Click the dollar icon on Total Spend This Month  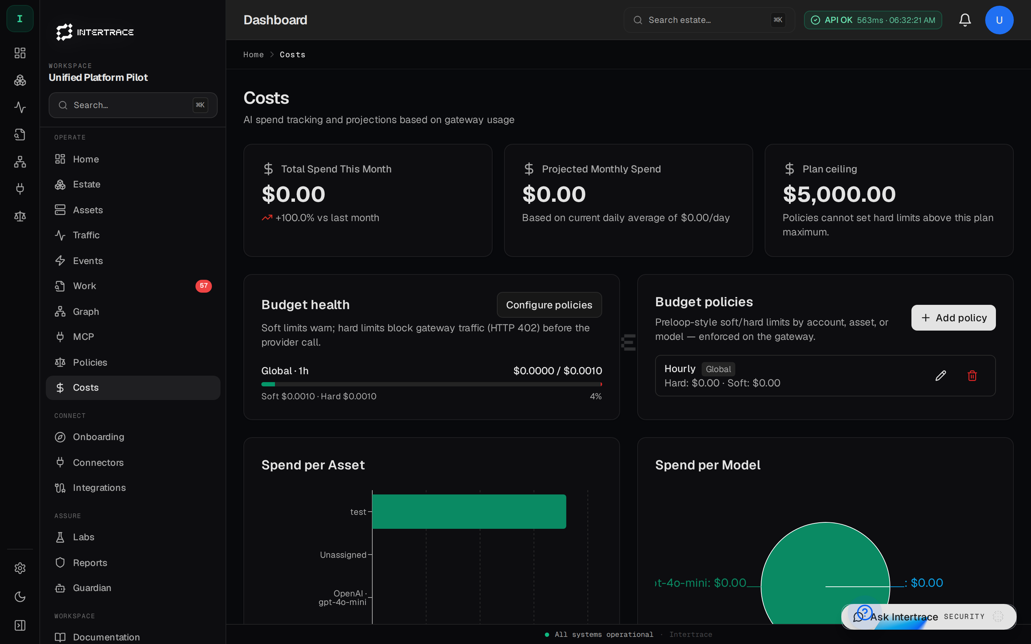[268, 169]
